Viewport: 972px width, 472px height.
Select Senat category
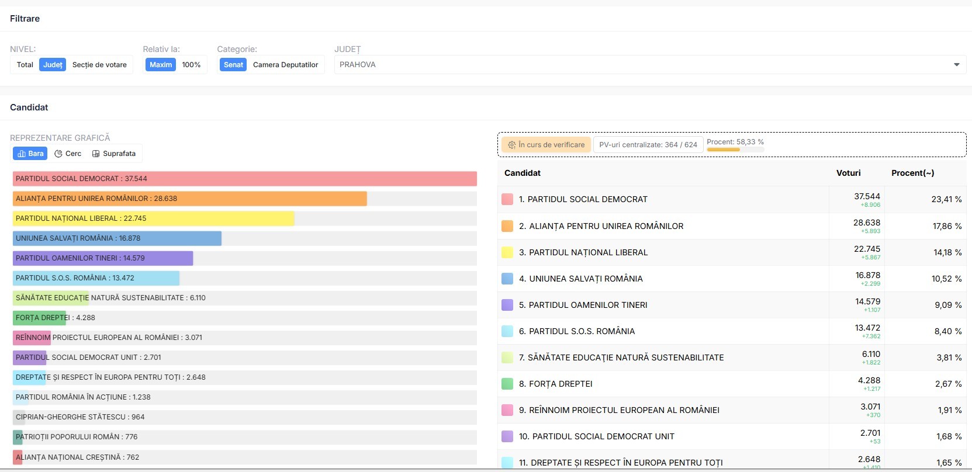click(x=233, y=65)
